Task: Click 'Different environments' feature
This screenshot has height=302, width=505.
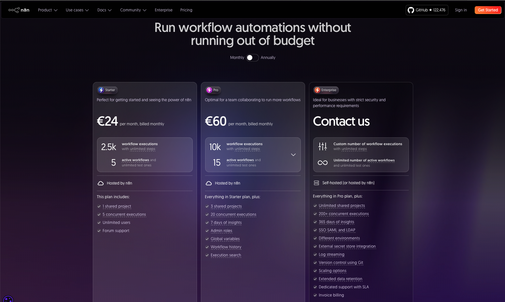Action: tap(339, 238)
